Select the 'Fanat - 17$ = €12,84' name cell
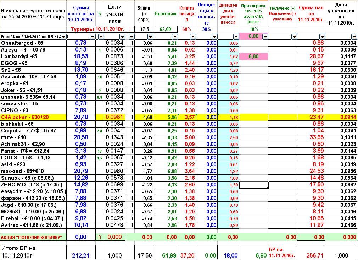 pyautogui.click(x=34, y=151)
